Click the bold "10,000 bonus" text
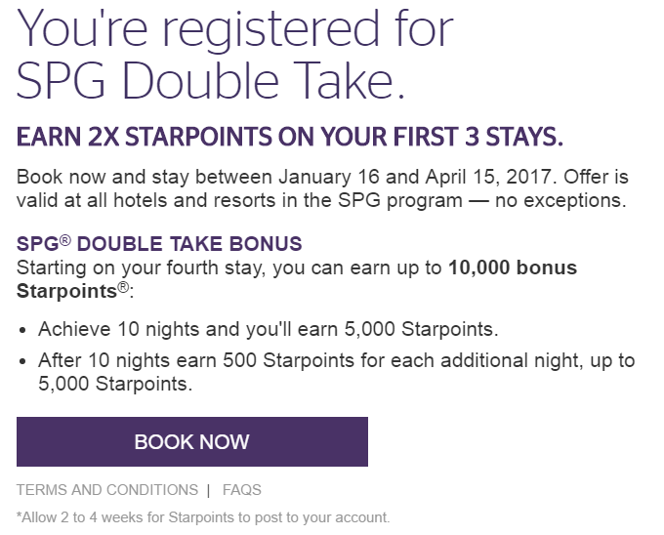664x535 pixels. click(x=513, y=267)
